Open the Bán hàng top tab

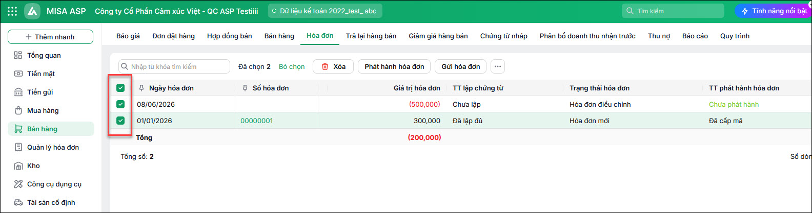coord(279,36)
